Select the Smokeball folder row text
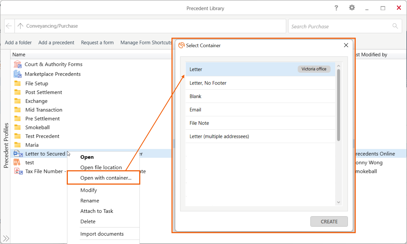The height and width of the screenshot is (244, 407). (37, 127)
